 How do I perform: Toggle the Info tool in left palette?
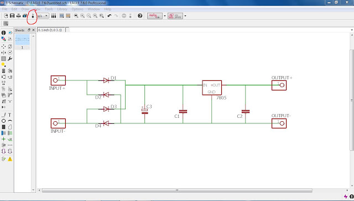point(4,33)
